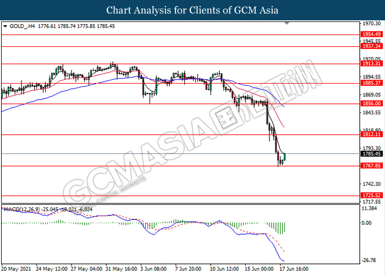Select the 1885.37 price level label
This screenshot has height=275, width=385.
click(x=371, y=83)
